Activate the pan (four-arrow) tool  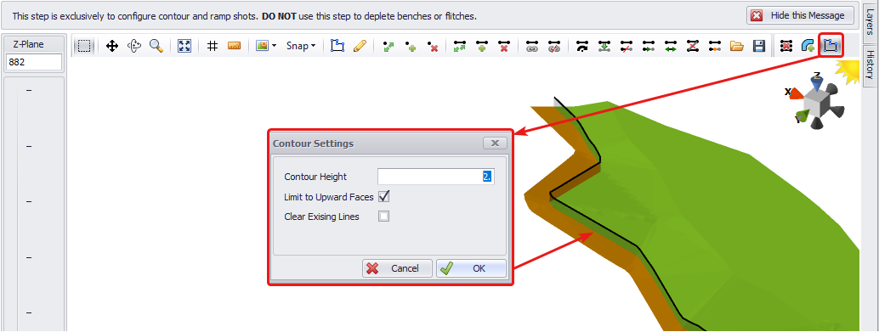tap(112, 46)
